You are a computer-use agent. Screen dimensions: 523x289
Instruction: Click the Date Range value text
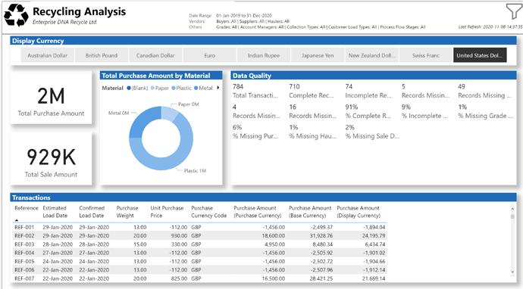244,16
